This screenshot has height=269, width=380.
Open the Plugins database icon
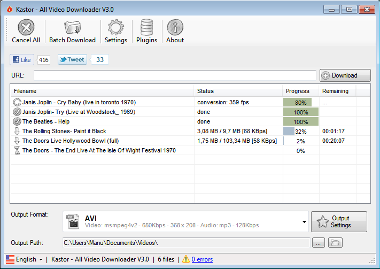point(146,27)
